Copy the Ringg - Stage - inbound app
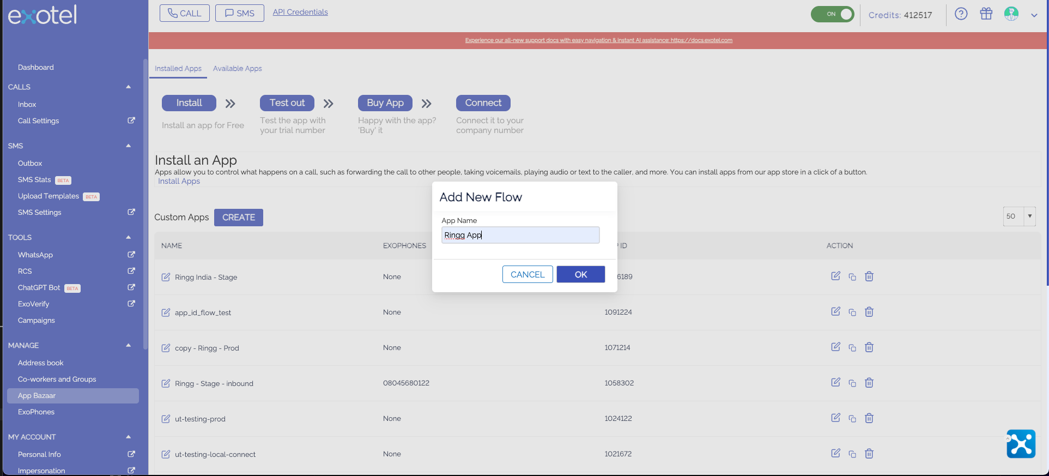Image resolution: width=1049 pixels, height=476 pixels. [x=852, y=383]
